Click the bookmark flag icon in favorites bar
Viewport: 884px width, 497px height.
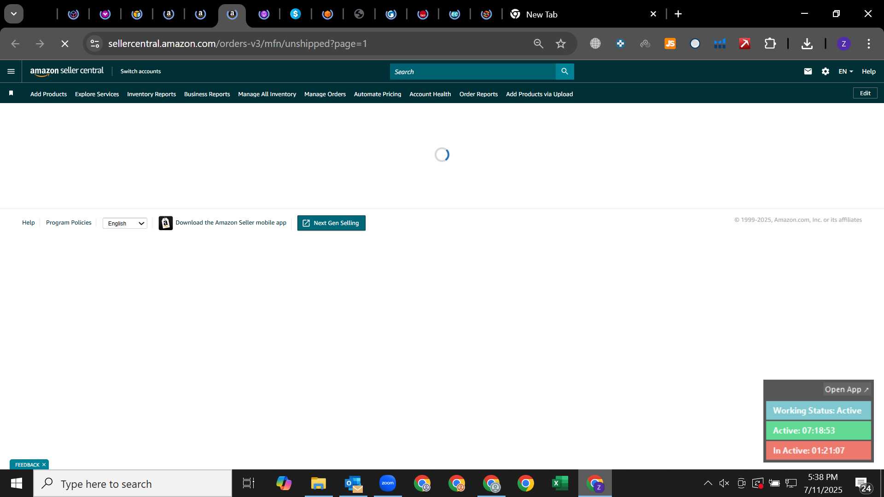[x=11, y=93]
